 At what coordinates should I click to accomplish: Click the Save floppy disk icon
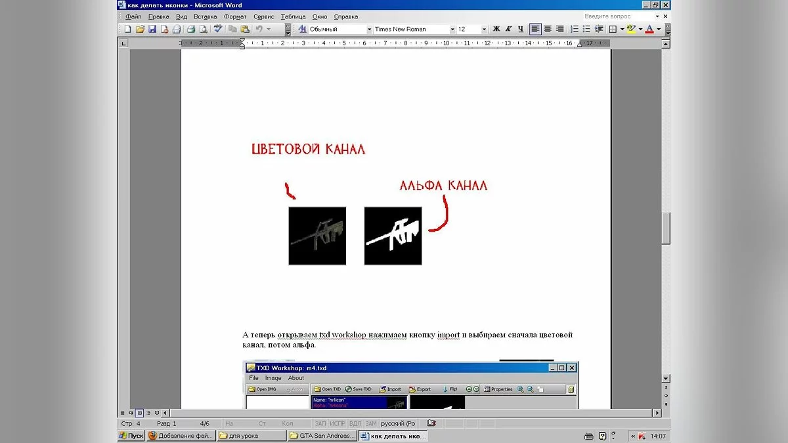[152, 29]
